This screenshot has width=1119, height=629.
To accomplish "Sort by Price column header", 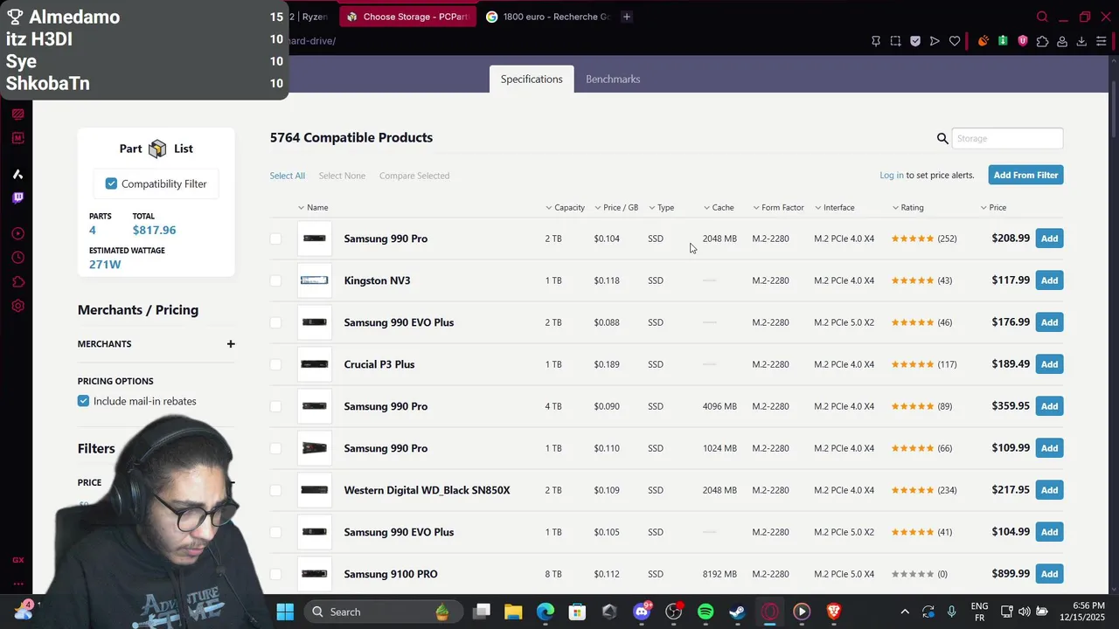I will pyautogui.click(x=993, y=208).
